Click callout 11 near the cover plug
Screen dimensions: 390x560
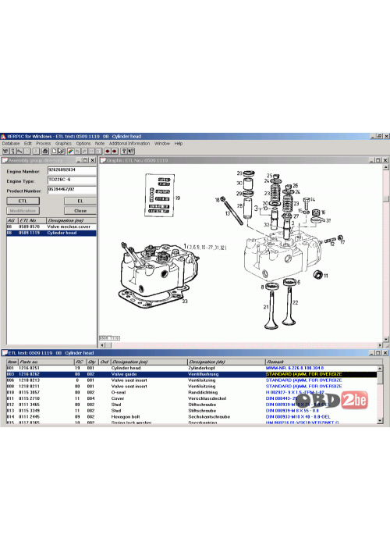click(325, 276)
